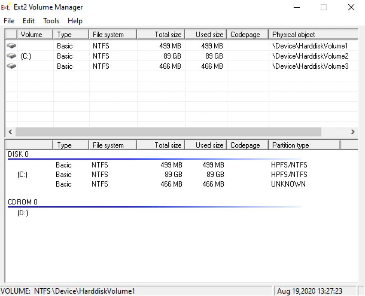Select the (D:) drive under CDROM 0
The height and width of the screenshot is (296, 365).
click(23, 213)
